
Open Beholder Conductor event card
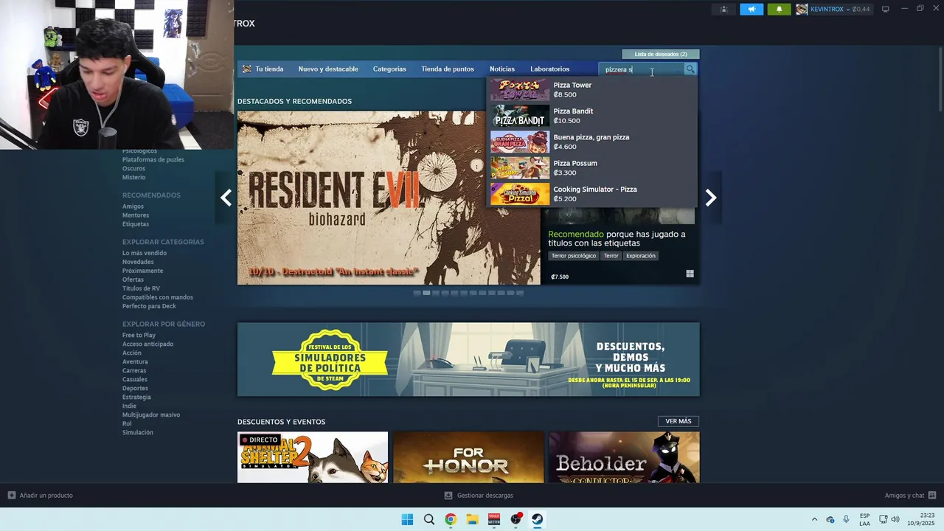(624, 457)
